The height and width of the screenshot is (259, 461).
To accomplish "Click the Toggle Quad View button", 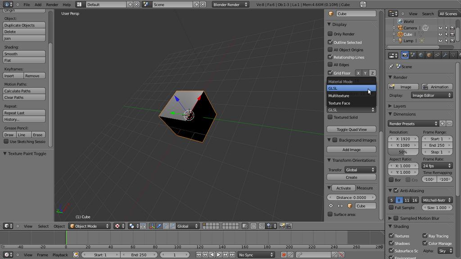I will [351, 129].
